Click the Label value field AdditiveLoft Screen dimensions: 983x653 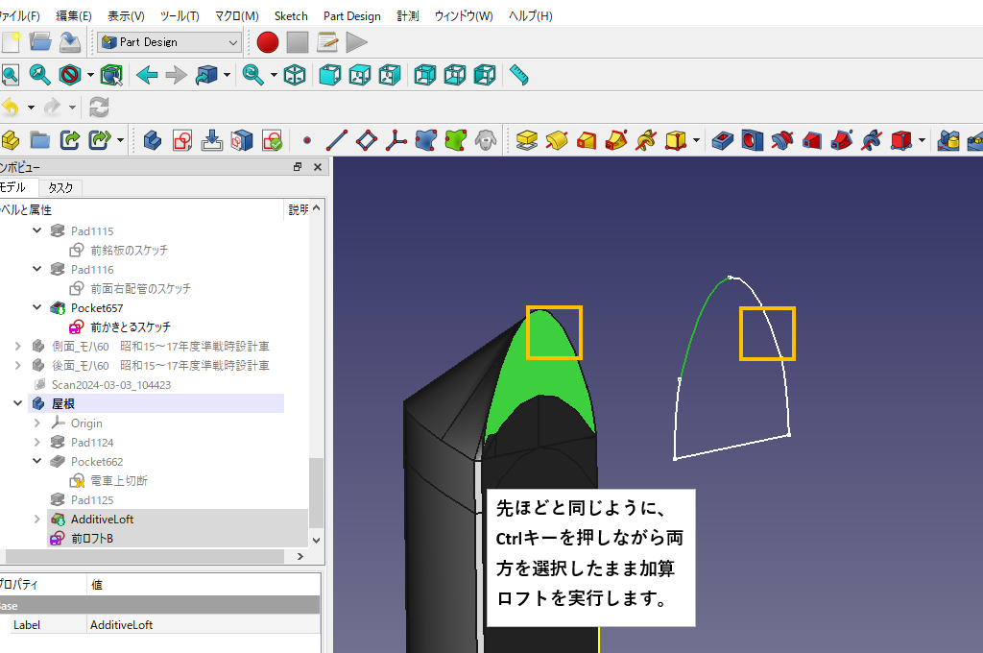[122, 625]
